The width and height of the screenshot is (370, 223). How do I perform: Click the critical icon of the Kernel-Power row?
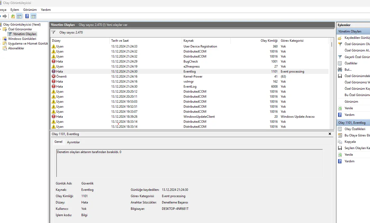coord(54,77)
